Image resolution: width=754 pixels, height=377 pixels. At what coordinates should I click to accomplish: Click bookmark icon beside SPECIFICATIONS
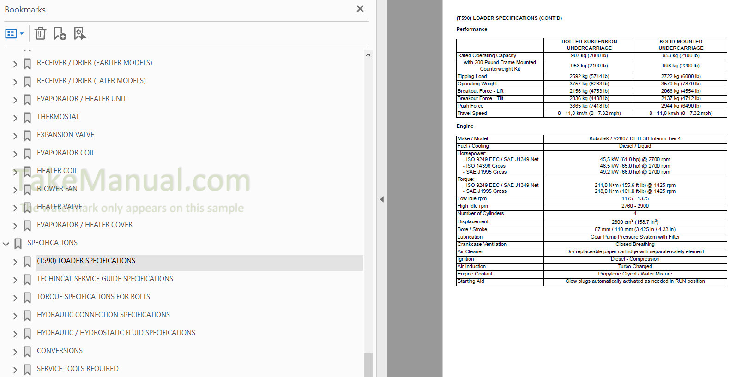(18, 244)
